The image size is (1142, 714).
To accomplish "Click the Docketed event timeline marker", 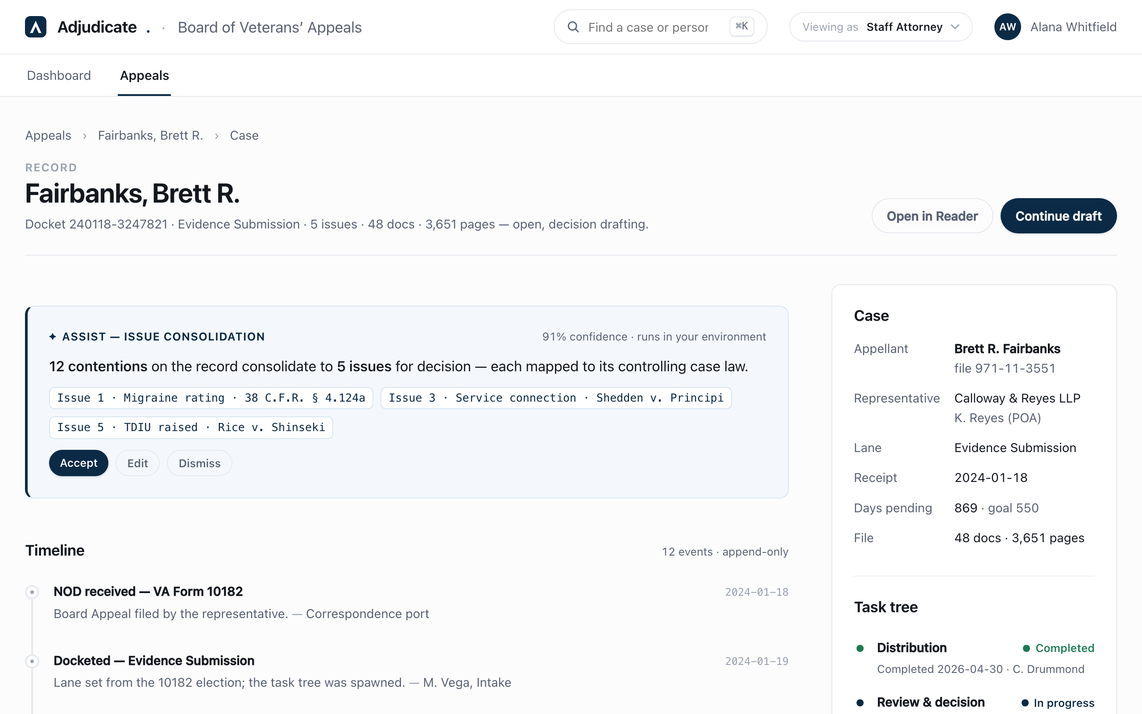I will coord(32,660).
